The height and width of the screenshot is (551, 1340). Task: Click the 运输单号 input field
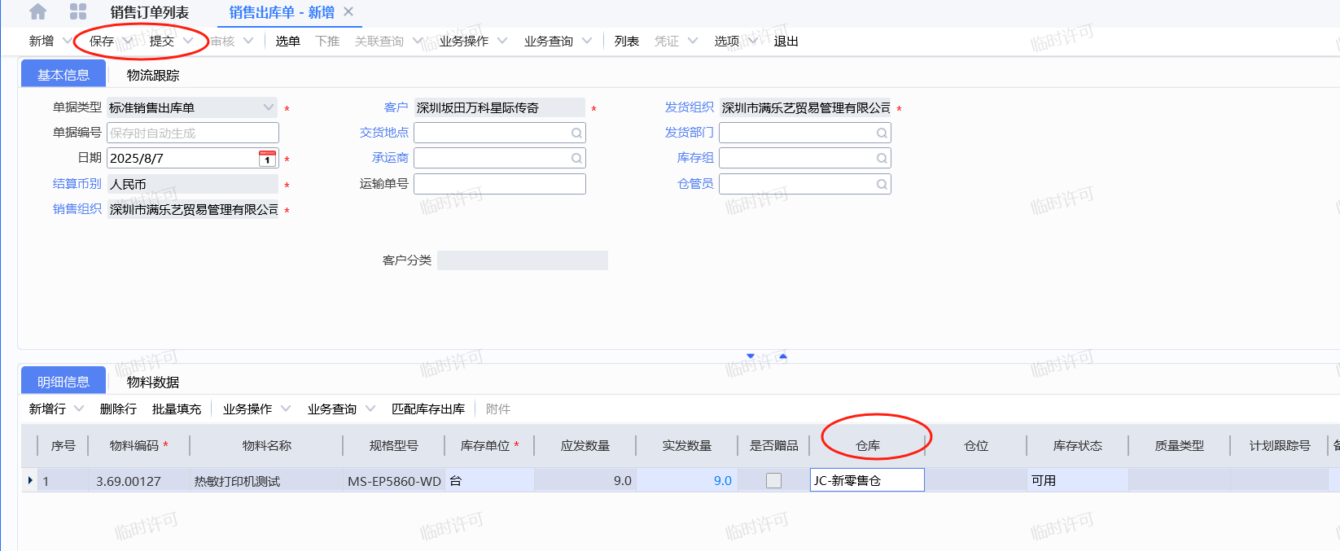(499, 184)
